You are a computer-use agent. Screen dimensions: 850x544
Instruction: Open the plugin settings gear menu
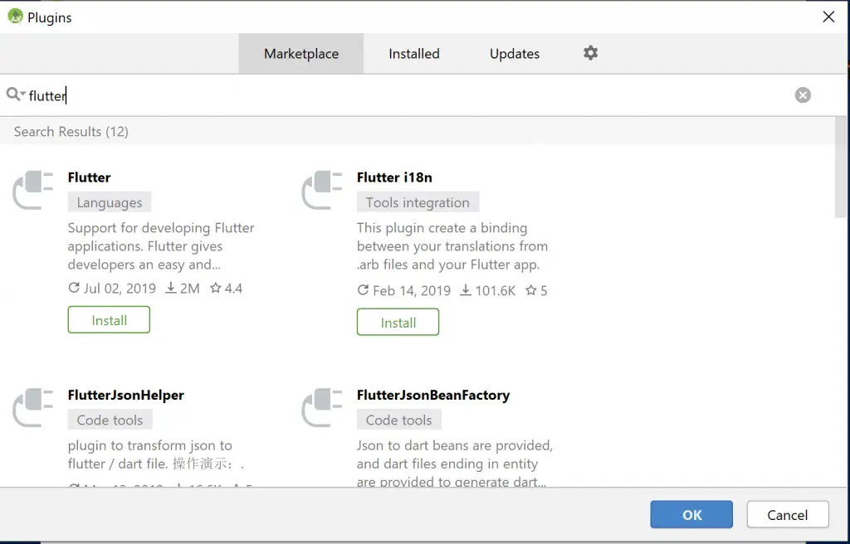click(590, 53)
